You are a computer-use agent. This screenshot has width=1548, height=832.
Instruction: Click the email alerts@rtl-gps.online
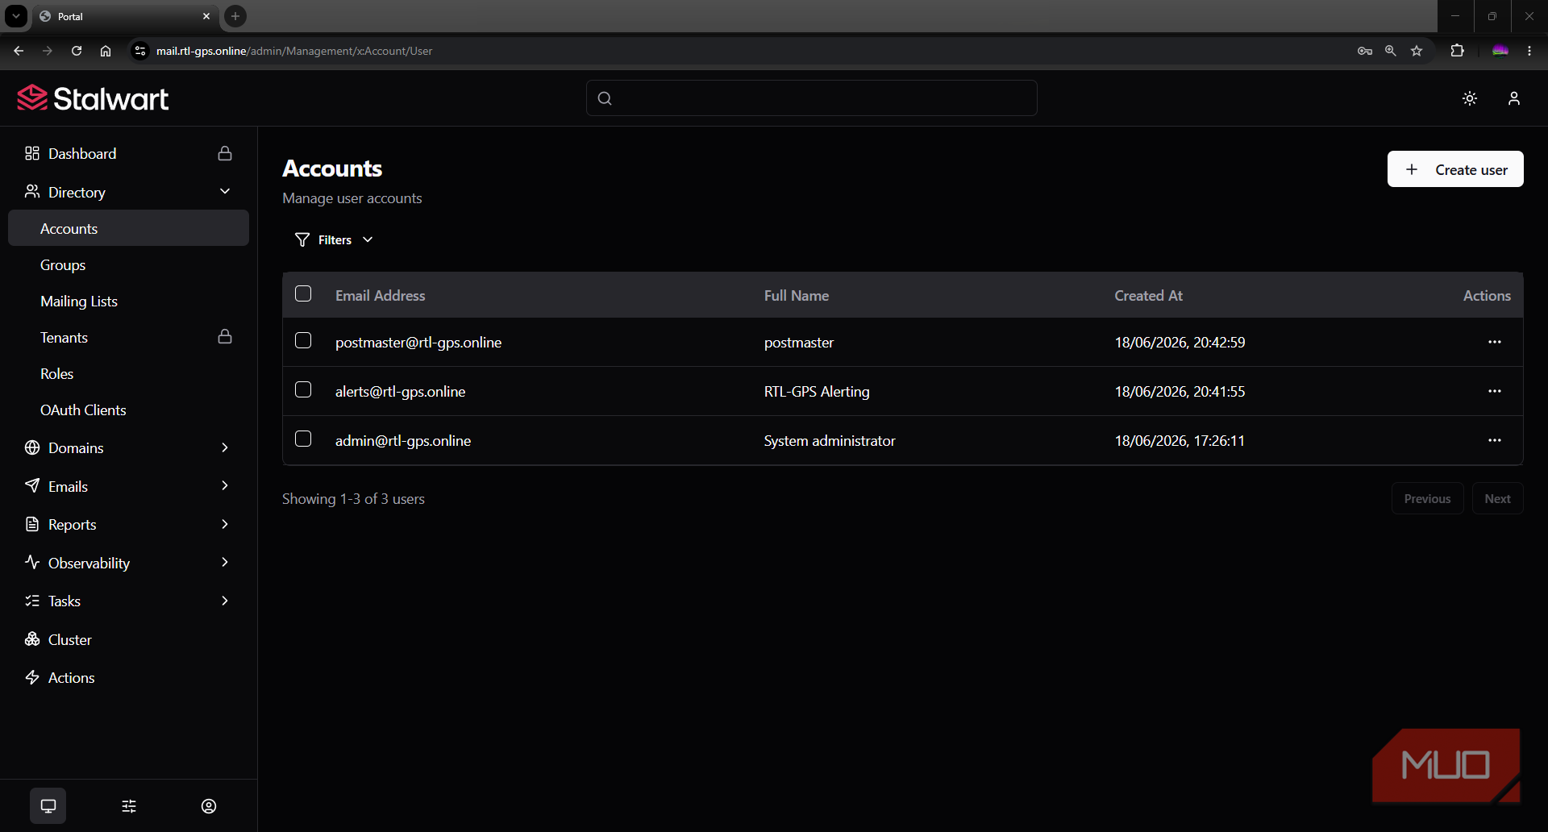(400, 391)
